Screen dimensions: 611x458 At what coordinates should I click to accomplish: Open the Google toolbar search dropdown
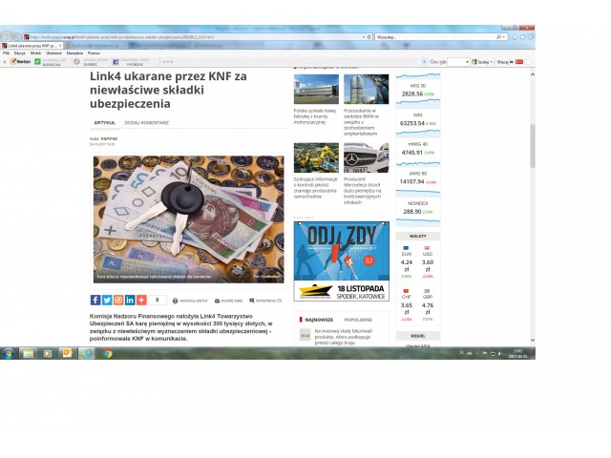pos(467,61)
